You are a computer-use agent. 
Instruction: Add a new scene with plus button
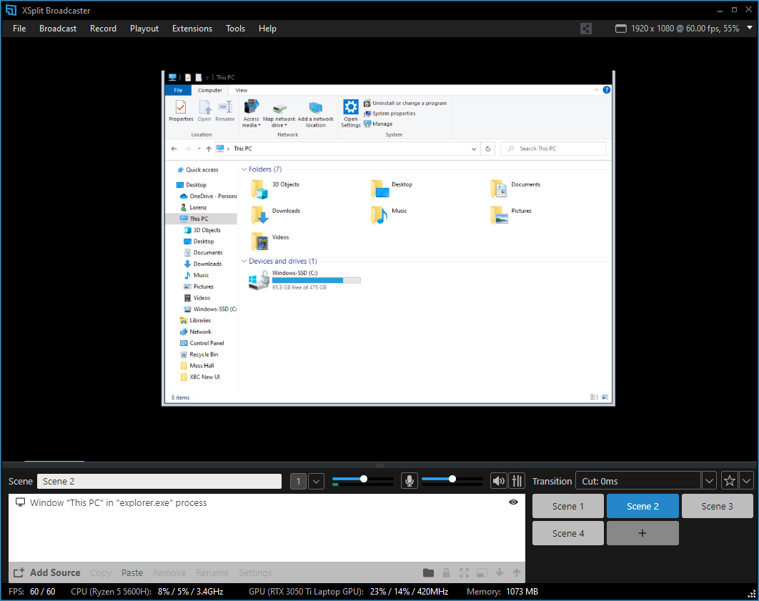[643, 533]
